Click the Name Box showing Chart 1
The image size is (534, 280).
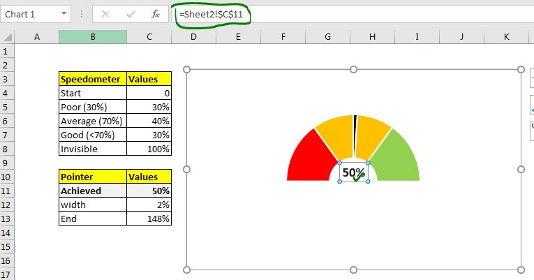(x=36, y=14)
